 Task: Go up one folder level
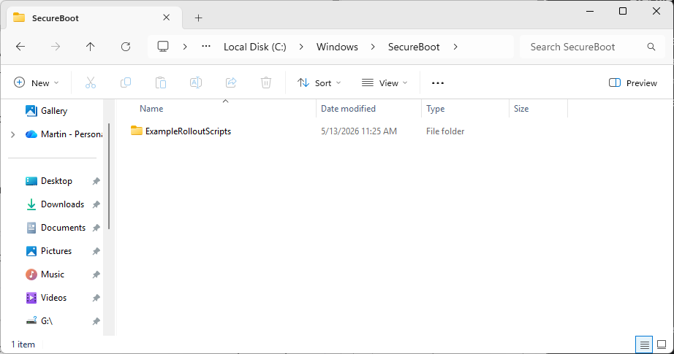coord(90,47)
